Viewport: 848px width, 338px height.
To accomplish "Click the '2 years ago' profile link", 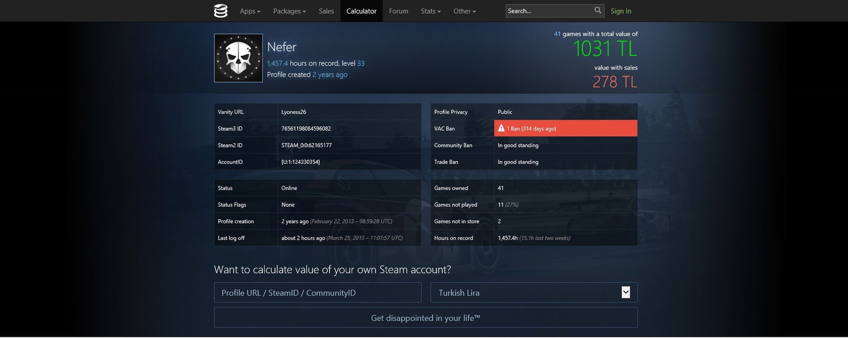I will pos(330,74).
